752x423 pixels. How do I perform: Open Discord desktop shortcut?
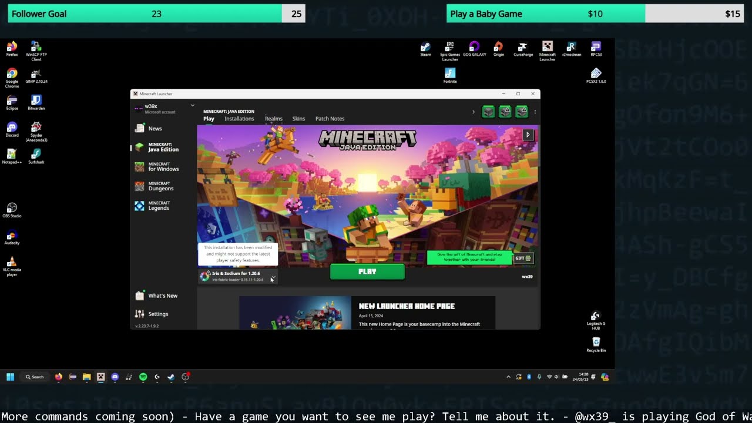tap(12, 130)
